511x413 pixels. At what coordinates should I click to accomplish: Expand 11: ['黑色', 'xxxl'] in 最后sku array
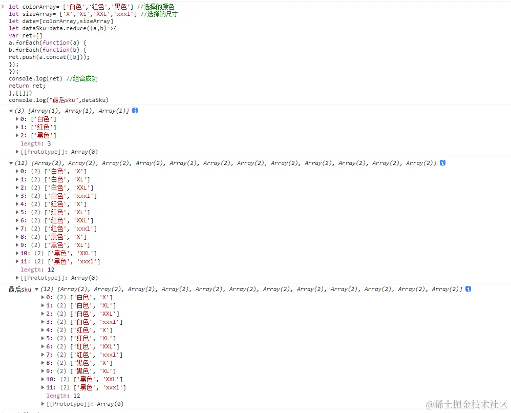pyautogui.click(x=42, y=387)
